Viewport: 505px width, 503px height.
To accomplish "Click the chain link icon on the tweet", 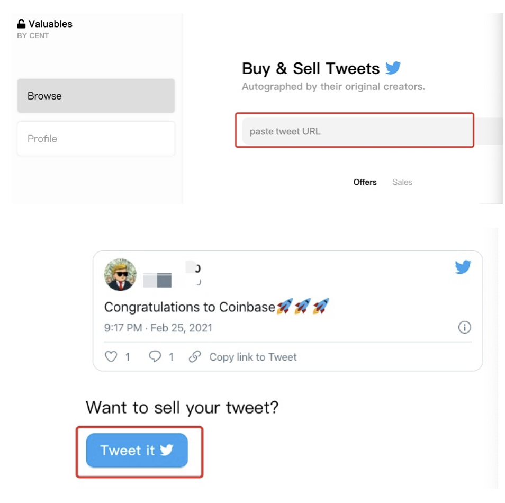I will click(x=195, y=357).
